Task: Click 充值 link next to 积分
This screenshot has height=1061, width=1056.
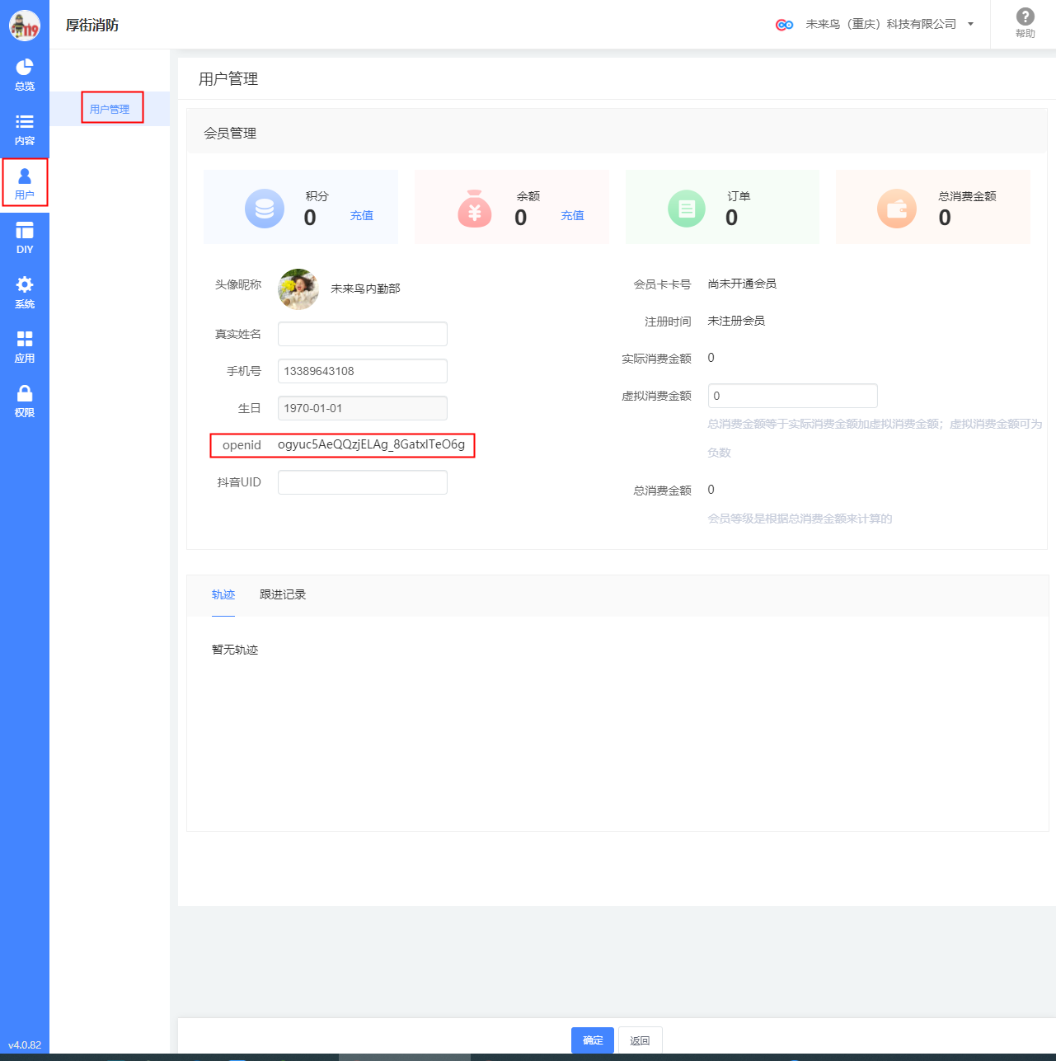Action: pyautogui.click(x=362, y=215)
